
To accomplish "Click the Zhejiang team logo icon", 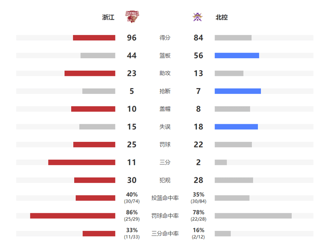I will click(132, 18).
